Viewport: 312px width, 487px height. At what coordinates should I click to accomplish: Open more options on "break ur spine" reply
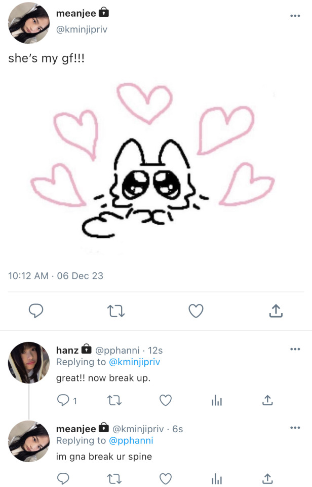coord(295,428)
